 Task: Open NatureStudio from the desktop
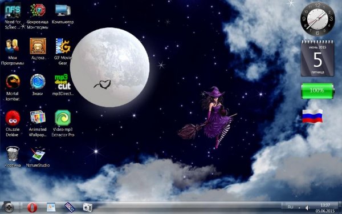(38, 156)
